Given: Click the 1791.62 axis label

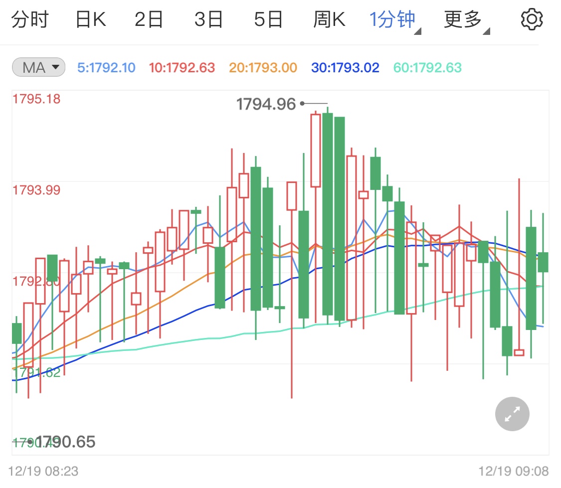Looking at the screenshot, I should tap(36, 372).
